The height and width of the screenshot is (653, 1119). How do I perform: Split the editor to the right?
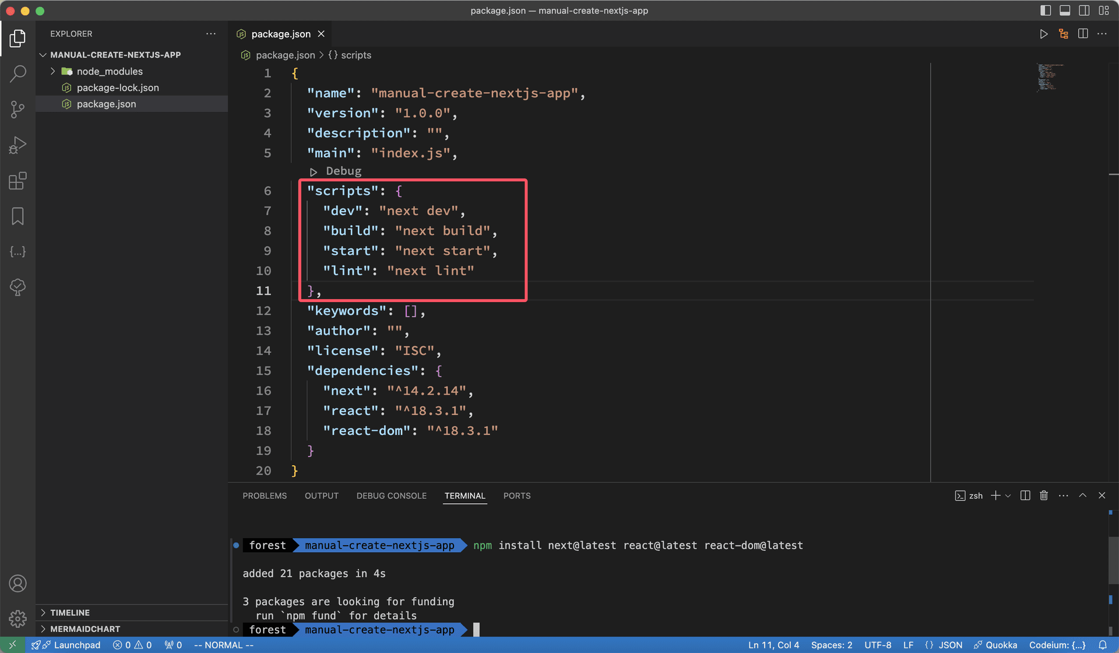click(1083, 34)
